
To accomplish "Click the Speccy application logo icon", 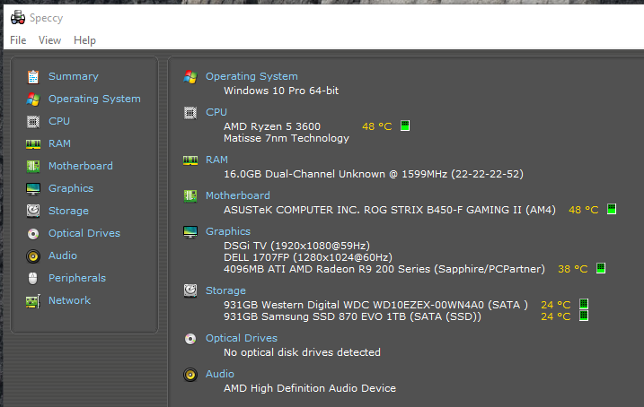I will [x=18, y=18].
